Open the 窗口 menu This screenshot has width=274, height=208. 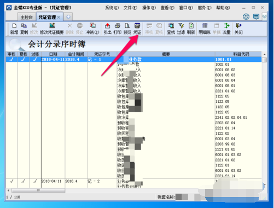(186, 8)
